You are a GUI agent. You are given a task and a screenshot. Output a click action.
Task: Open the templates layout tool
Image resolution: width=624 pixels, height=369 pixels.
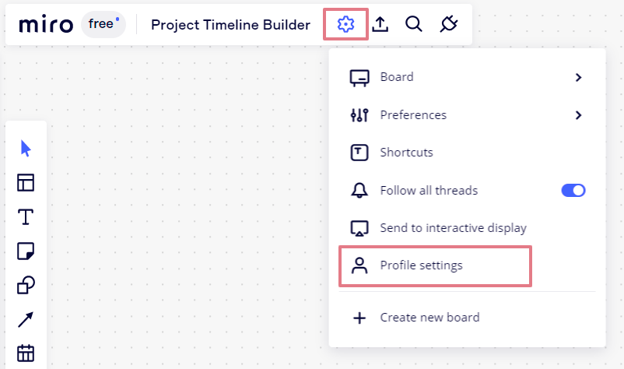coord(26,183)
